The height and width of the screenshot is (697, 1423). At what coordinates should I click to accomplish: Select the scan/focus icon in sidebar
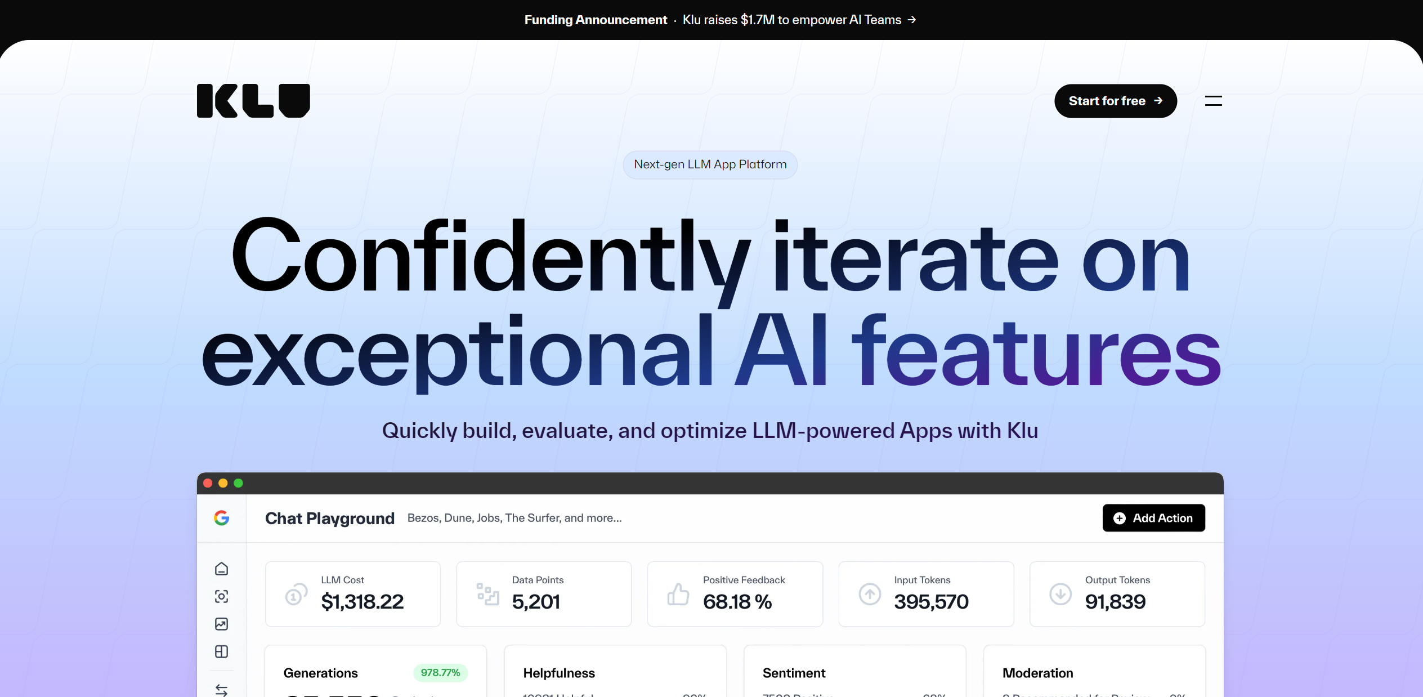point(221,596)
